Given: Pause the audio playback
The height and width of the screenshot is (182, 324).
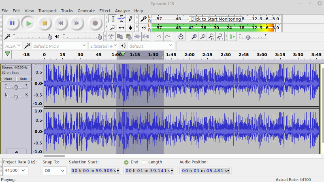Looking at the screenshot, I should [x=12, y=23].
